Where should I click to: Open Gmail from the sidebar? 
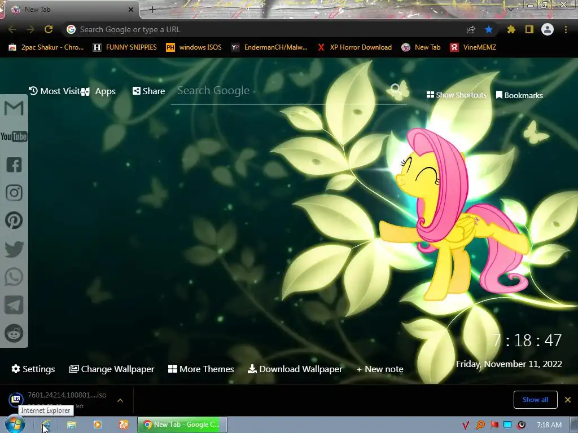tap(14, 108)
